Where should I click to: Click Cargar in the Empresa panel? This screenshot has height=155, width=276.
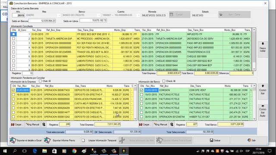[x=17, y=124]
